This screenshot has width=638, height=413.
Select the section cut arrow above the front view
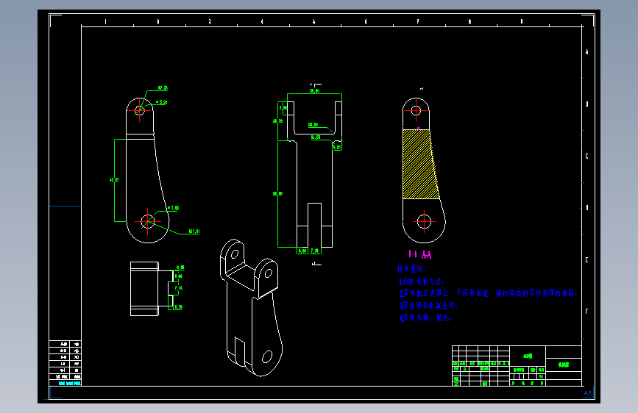[x=316, y=85]
